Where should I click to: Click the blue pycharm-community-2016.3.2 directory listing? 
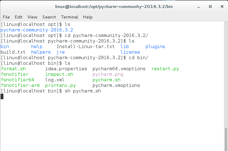tap(37, 30)
